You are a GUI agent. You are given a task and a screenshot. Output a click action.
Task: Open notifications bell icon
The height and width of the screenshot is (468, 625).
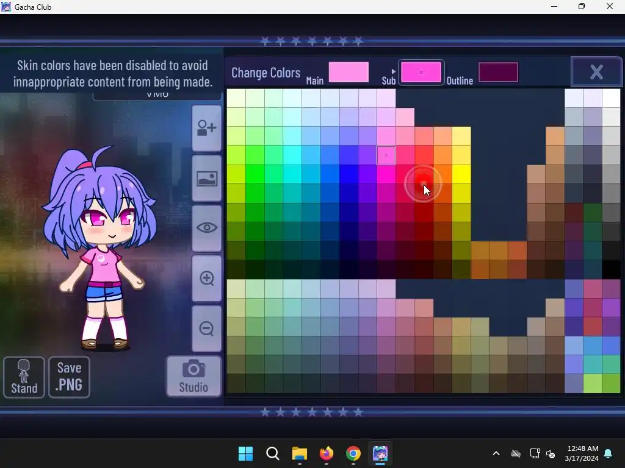point(609,453)
